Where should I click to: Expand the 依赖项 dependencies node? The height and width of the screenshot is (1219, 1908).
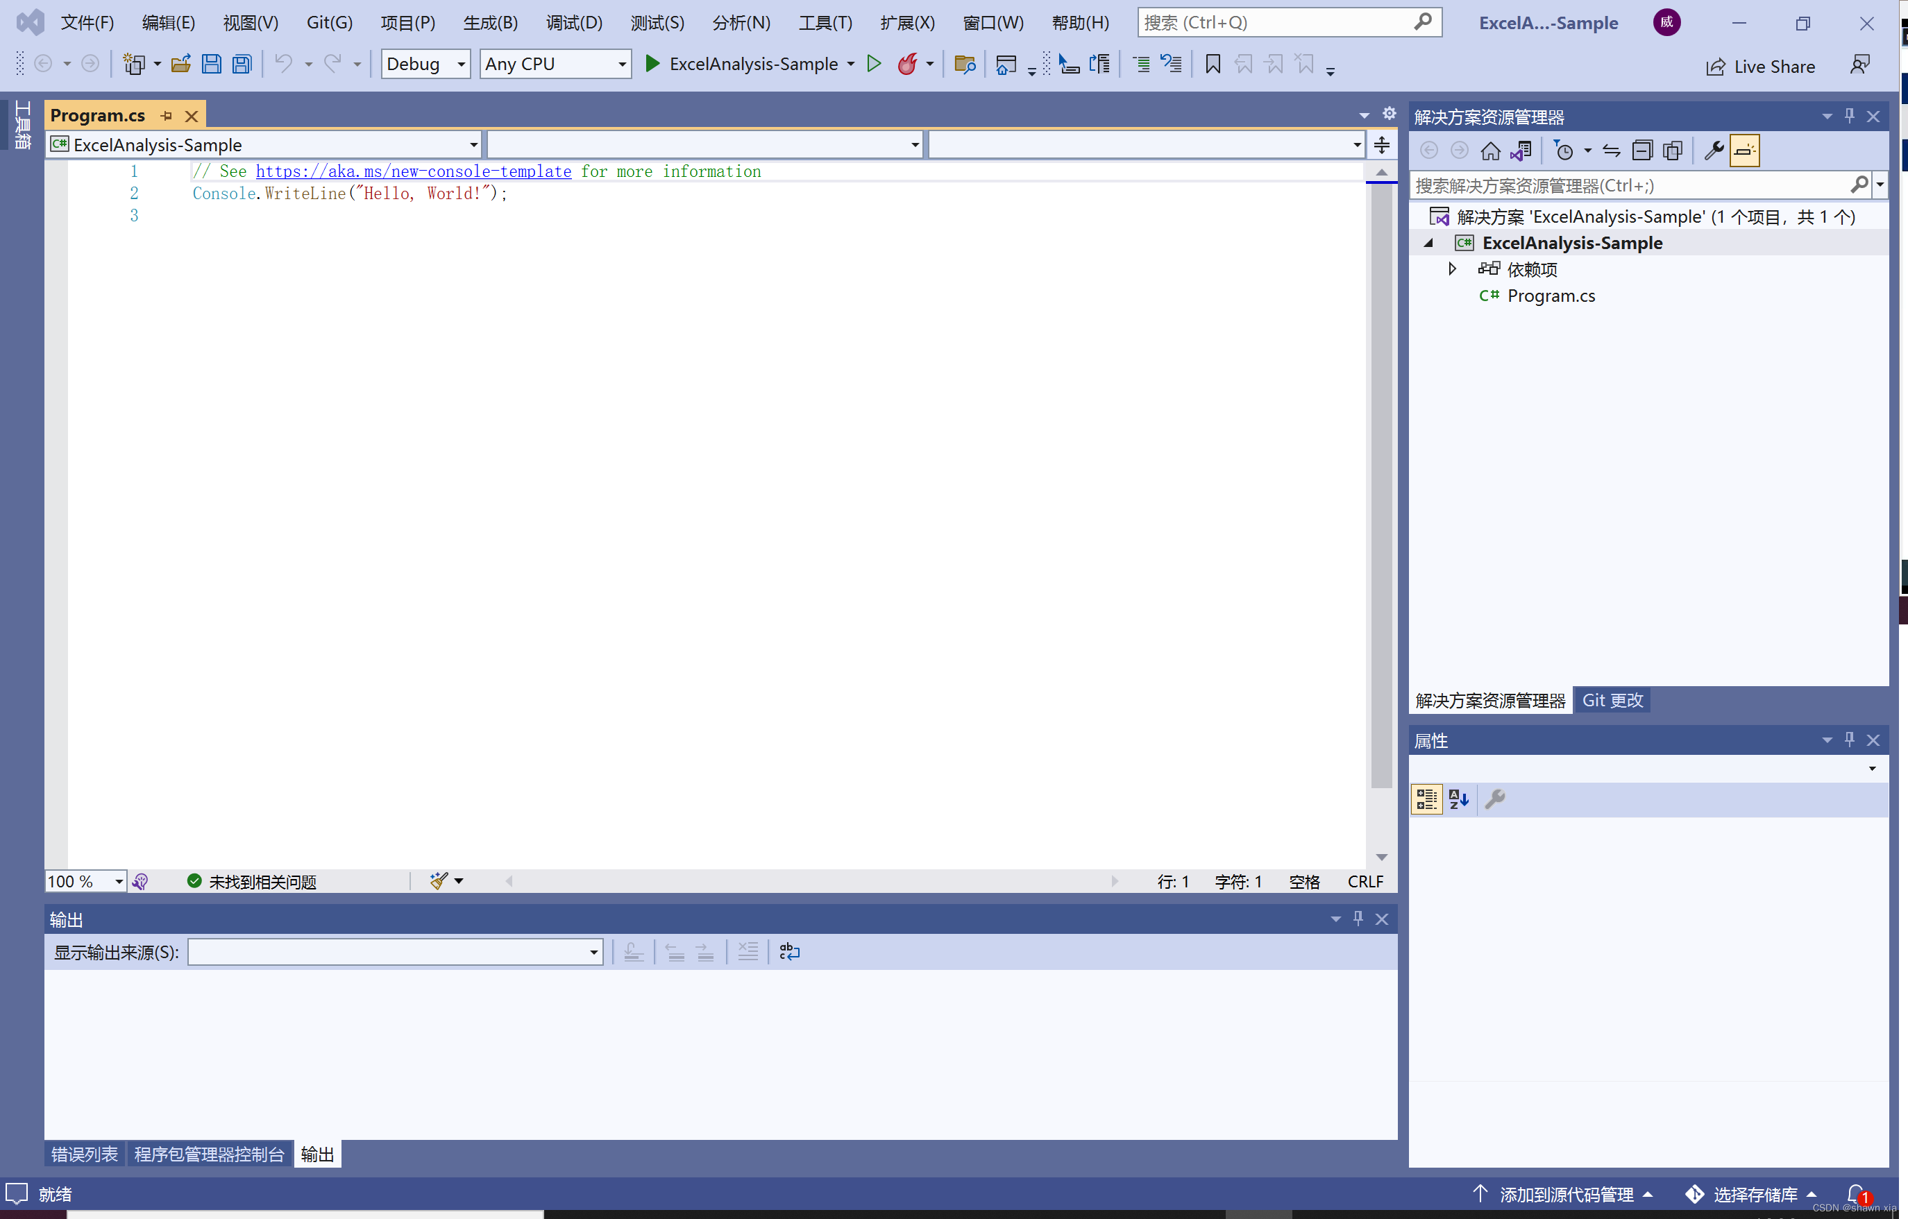click(1451, 269)
